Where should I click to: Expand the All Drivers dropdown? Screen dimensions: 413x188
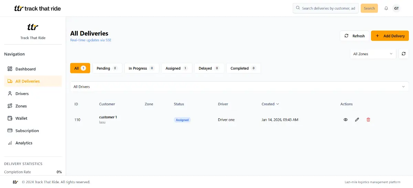click(x=240, y=87)
